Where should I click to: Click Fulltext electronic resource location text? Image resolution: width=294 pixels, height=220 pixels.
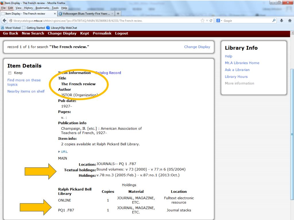coord(179,200)
